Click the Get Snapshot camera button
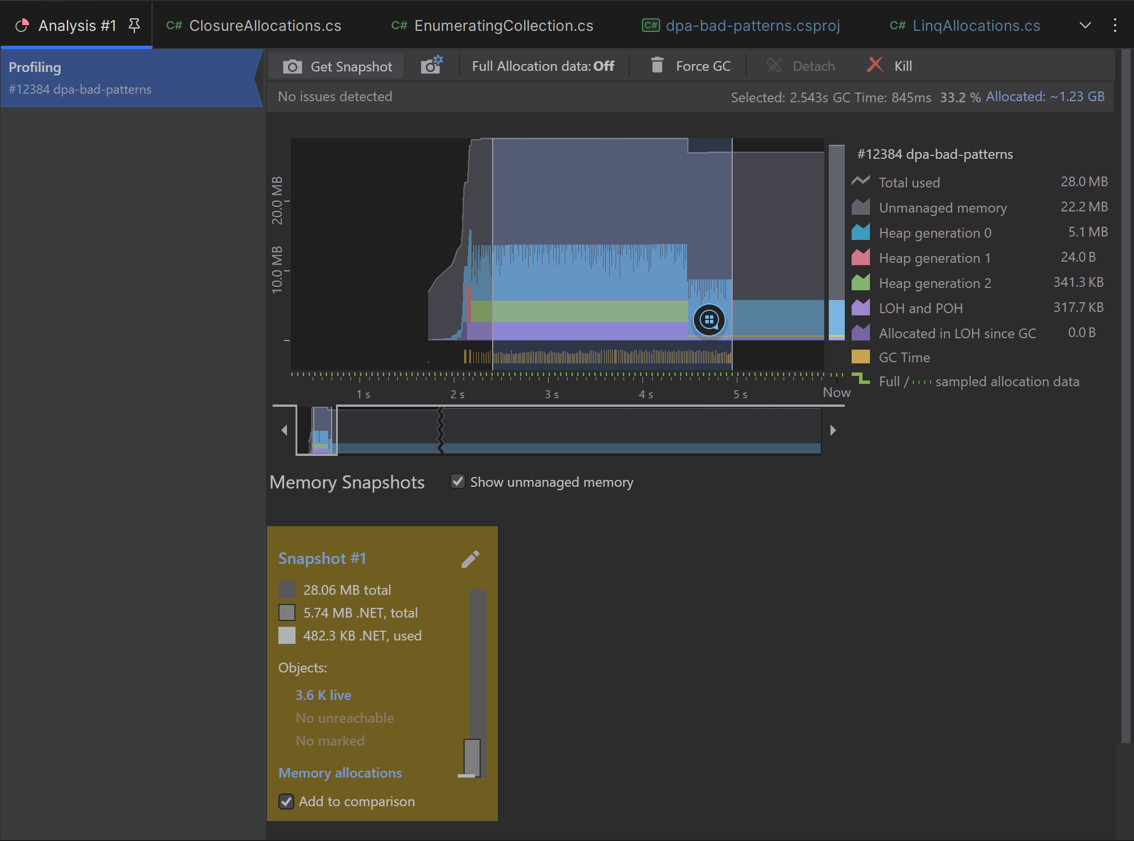Screen dimensions: 1134x841 click(338, 66)
